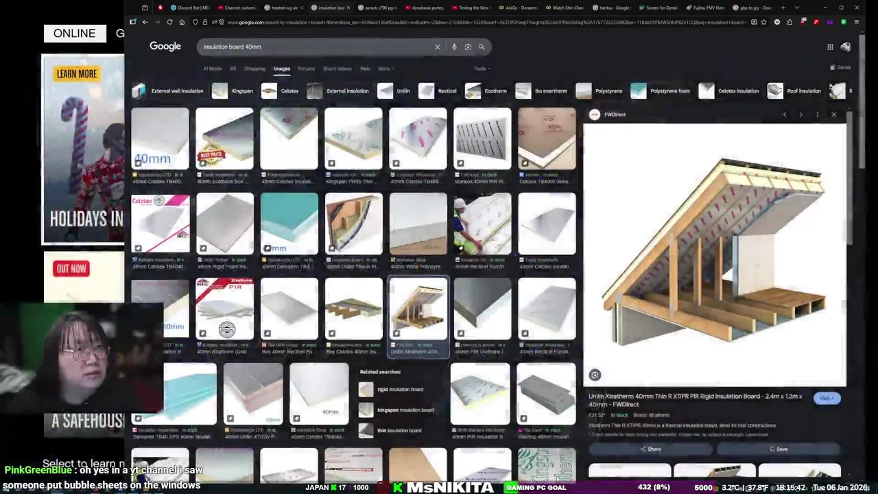The width and height of the screenshot is (878, 494).
Task: Reload the page with refresh icon
Action: pos(169,22)
